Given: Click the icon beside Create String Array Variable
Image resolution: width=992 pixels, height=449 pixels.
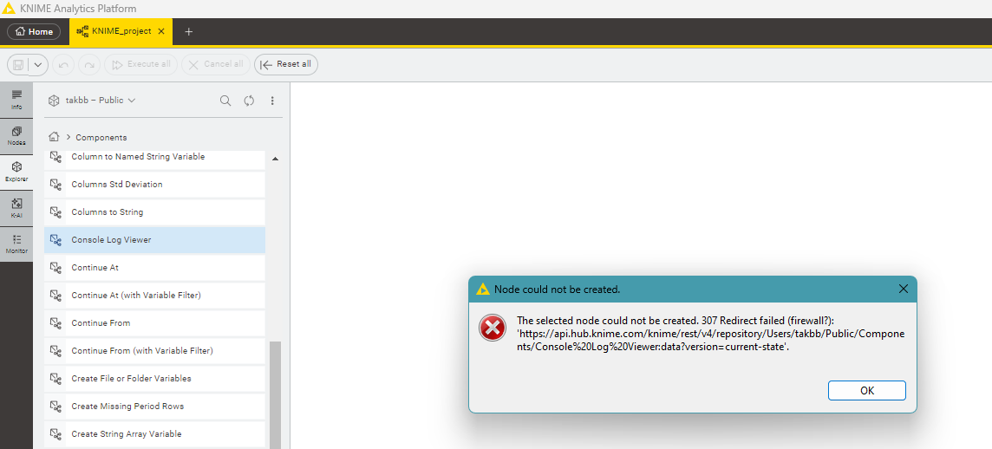Looking at the screenshot, I should 55,434.
